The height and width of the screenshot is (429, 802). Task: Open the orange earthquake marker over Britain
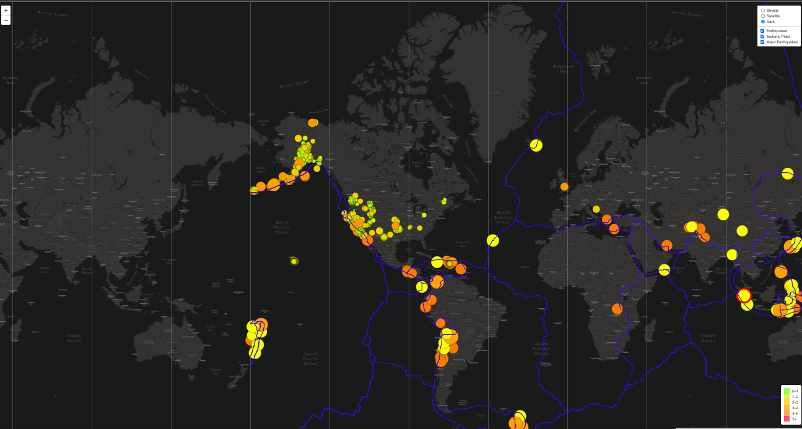click(x=564, y=186)
